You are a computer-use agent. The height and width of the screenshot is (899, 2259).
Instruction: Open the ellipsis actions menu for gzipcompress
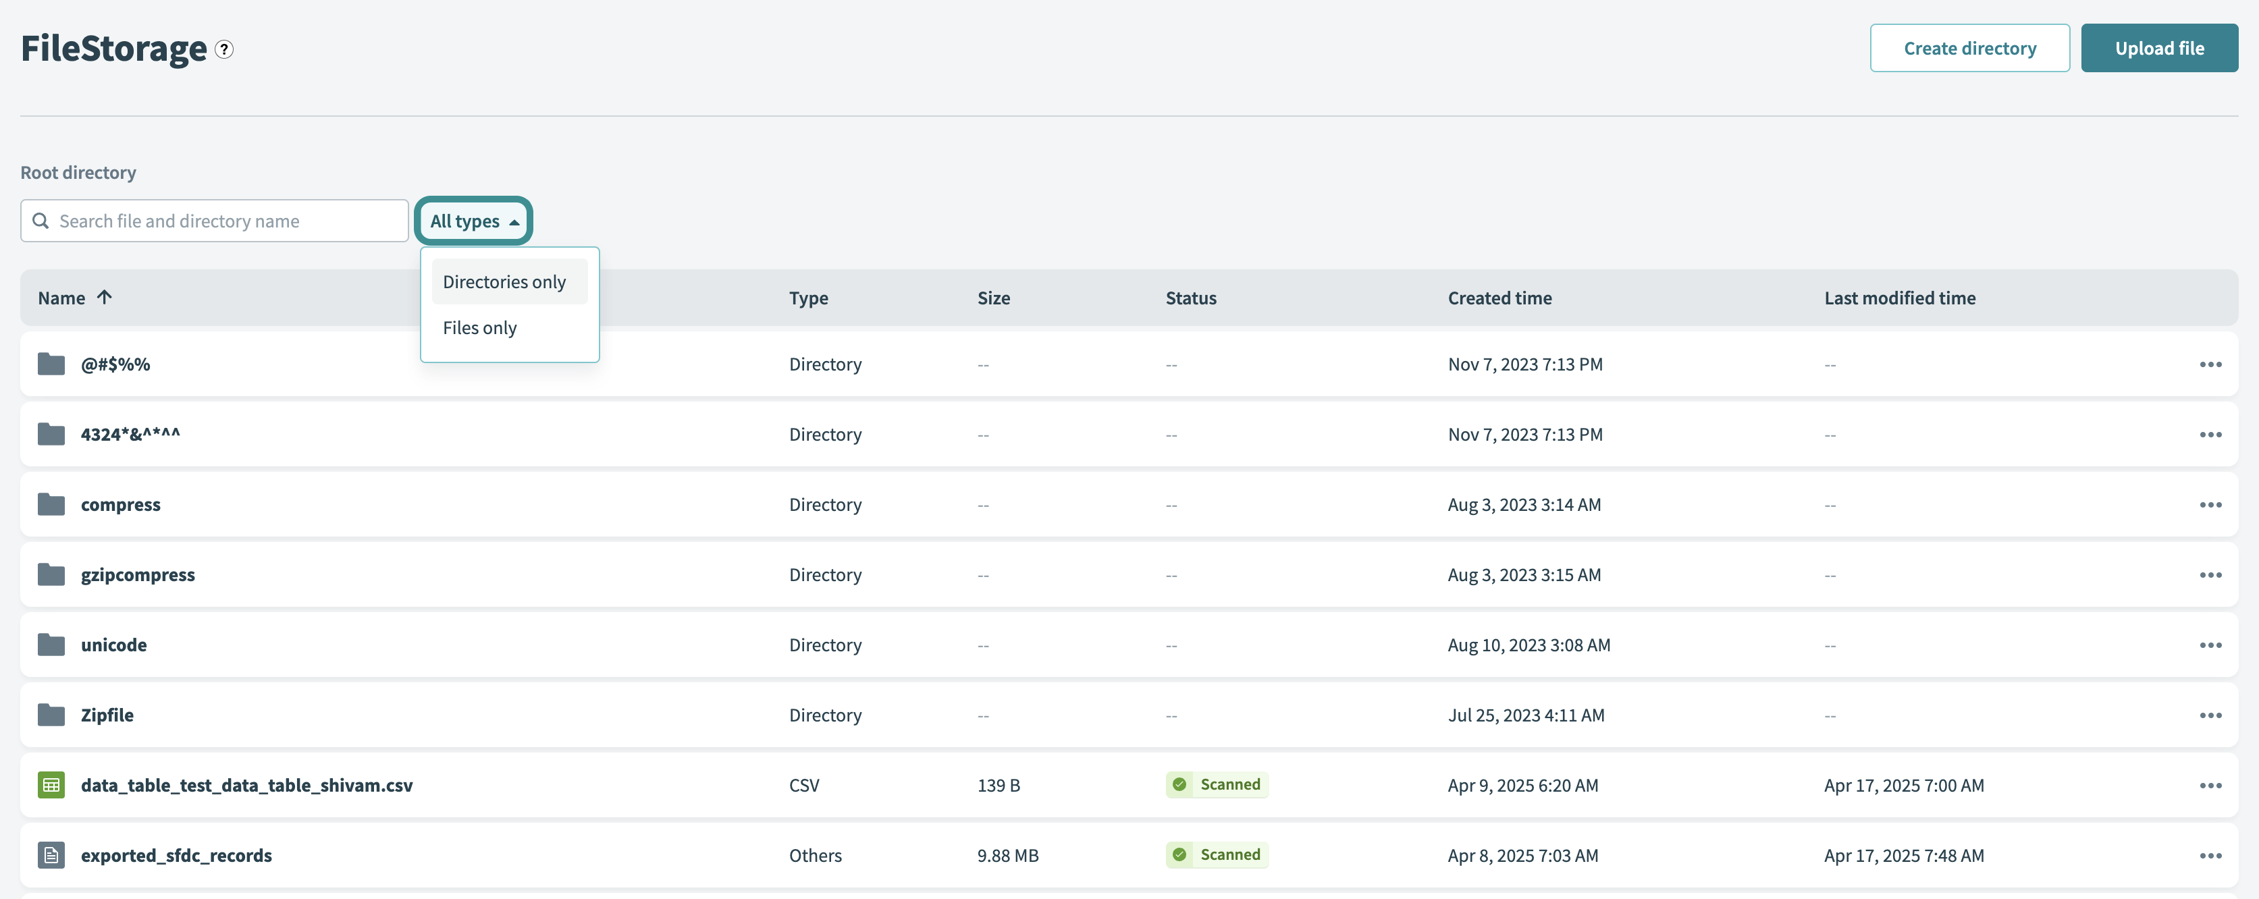click(x=2212, y=574)
